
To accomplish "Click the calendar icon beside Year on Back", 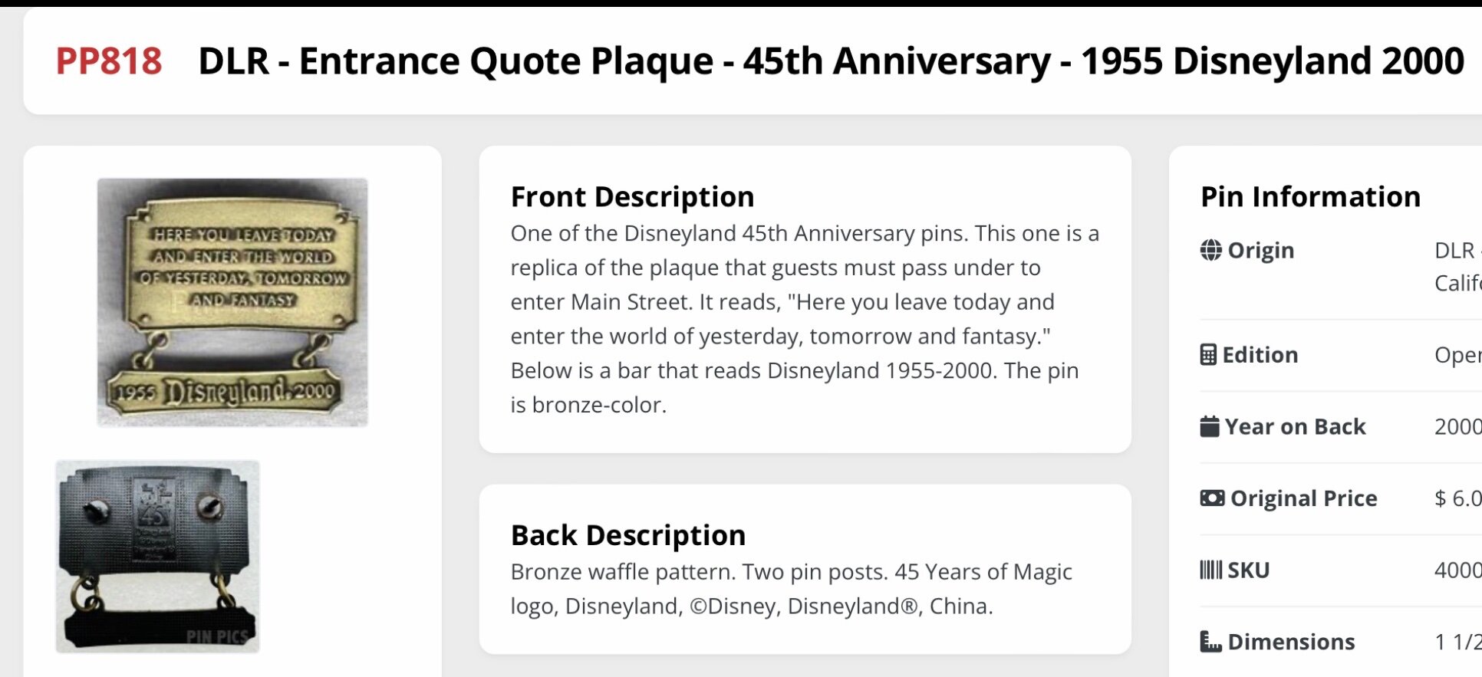I will (1209, 426).
